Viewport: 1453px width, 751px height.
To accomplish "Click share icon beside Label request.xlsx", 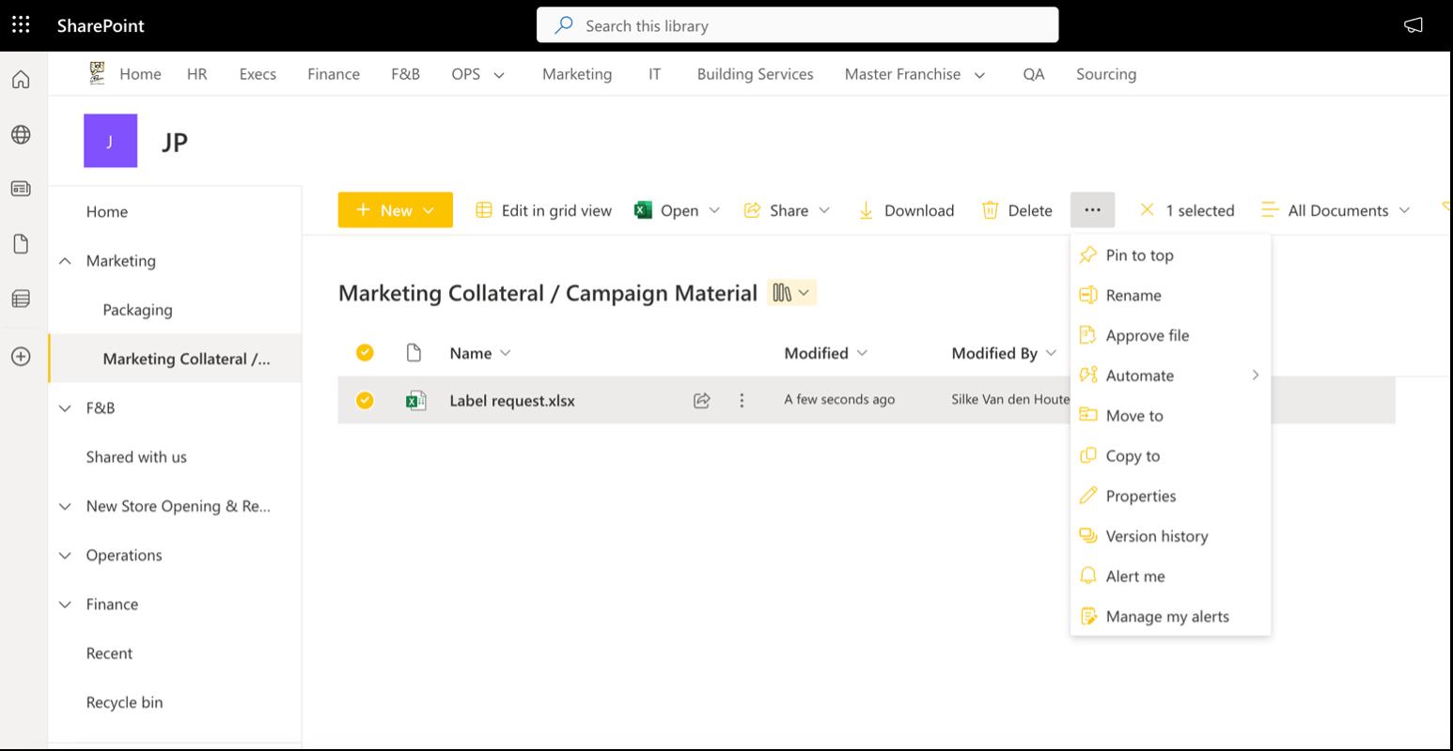I will [701, 401].
